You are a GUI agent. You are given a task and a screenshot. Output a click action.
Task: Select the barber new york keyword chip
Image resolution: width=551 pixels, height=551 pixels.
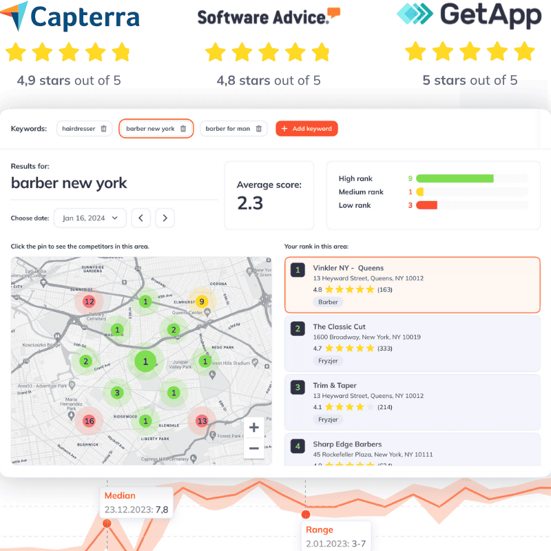156,129
